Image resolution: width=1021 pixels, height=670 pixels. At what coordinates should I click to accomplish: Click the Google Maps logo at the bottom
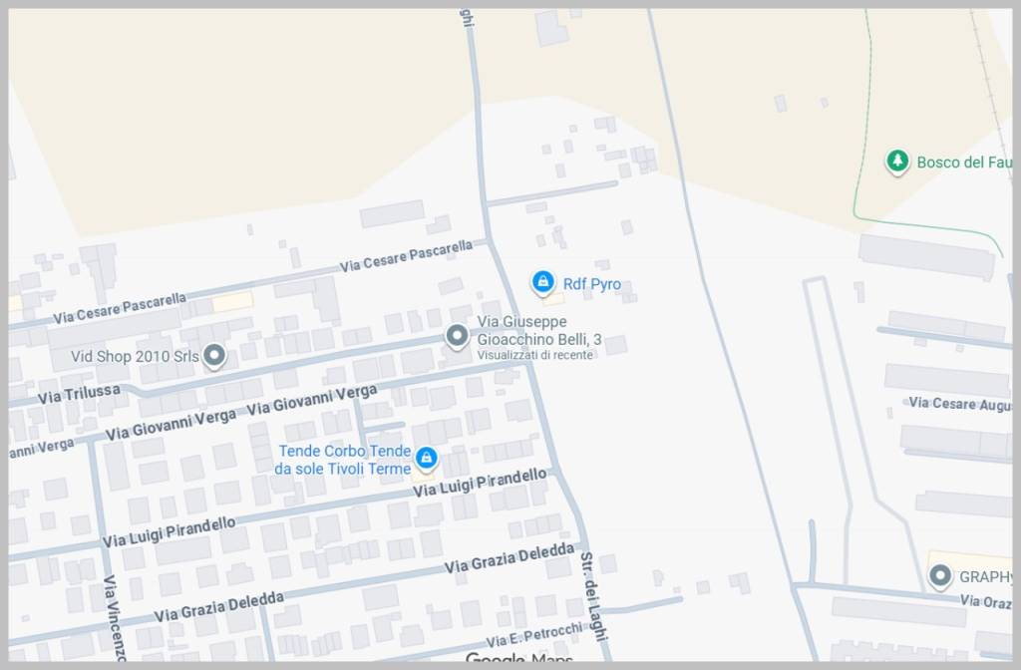[518, 659]
